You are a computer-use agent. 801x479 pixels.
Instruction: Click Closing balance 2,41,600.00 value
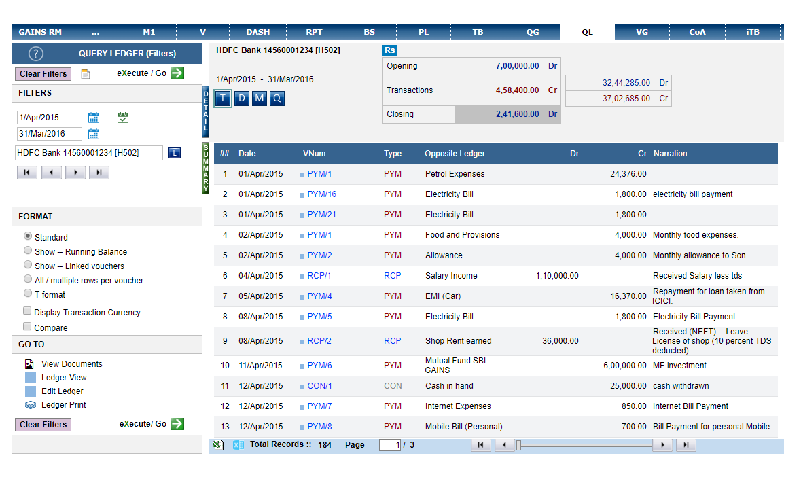(x=517, y=114)
